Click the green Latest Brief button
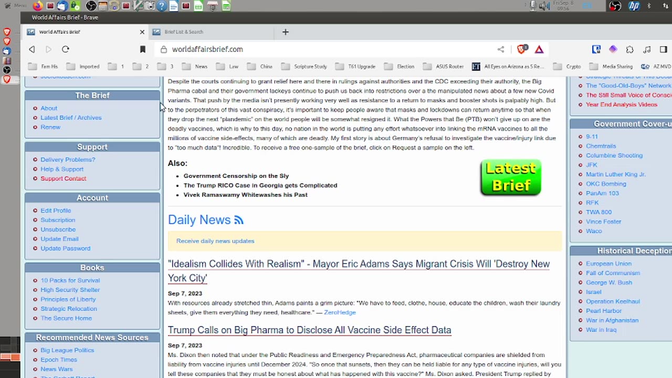This screenshot has height=378, width=672. (510, 178)
